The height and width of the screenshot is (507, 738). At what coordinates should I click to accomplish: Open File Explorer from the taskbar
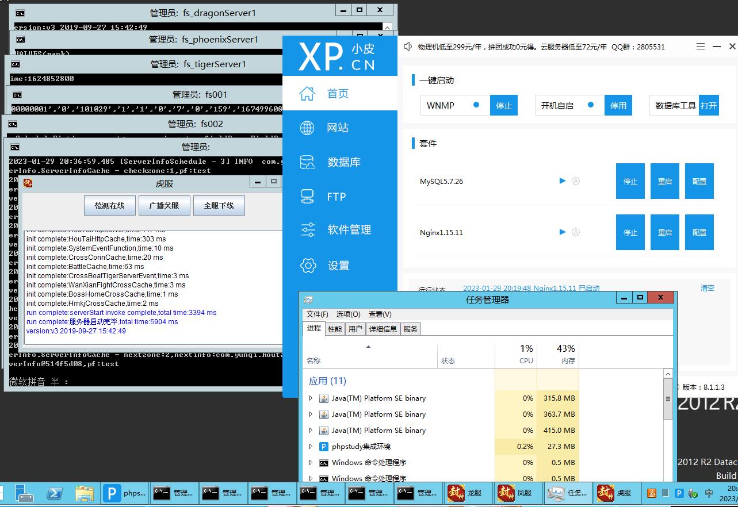(x=85, y=493)
